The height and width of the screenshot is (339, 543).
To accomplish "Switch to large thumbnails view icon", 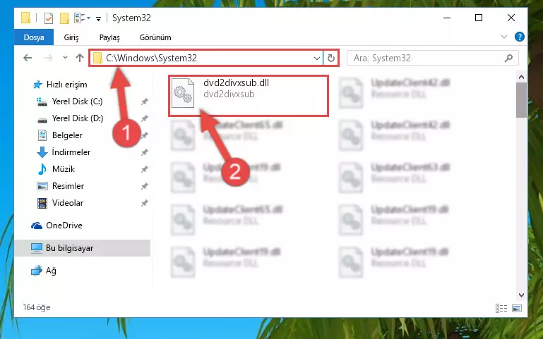I will (x=517, y=308).
